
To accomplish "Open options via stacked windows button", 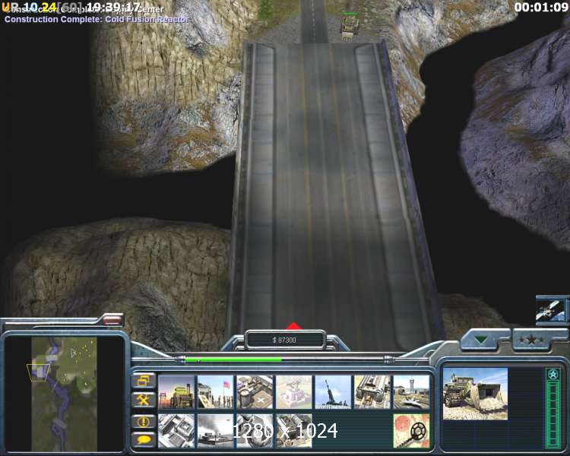I will [144, 381].
